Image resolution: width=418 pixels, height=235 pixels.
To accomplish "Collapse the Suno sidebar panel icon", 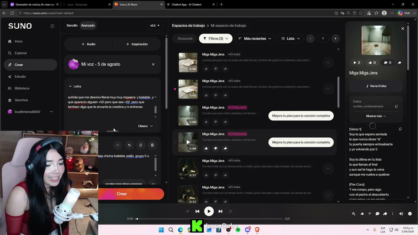I will click(52, 26).
